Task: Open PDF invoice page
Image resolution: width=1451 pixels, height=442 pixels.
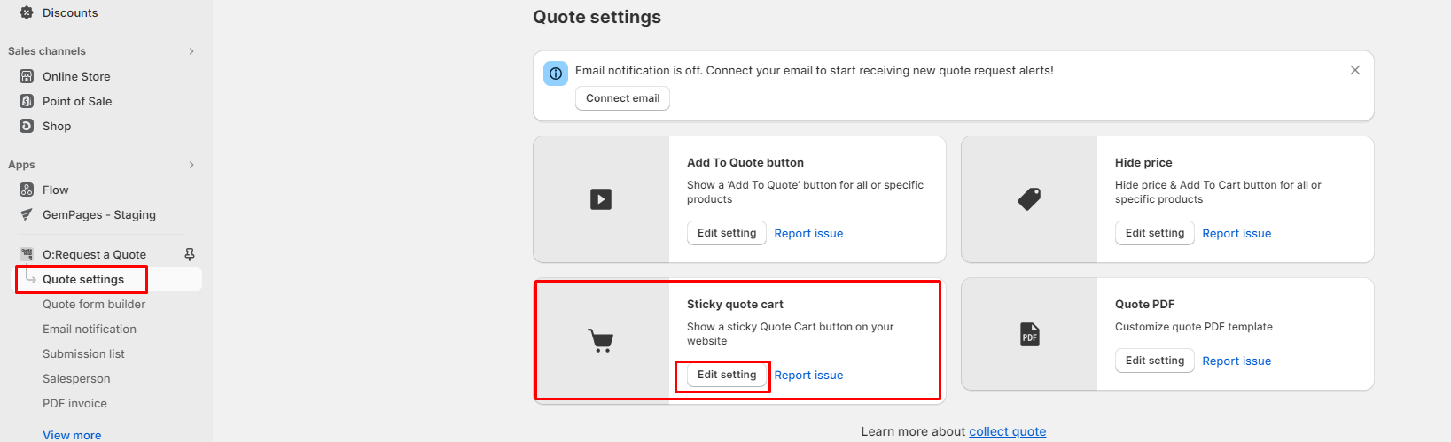Action: click(74, 403)
